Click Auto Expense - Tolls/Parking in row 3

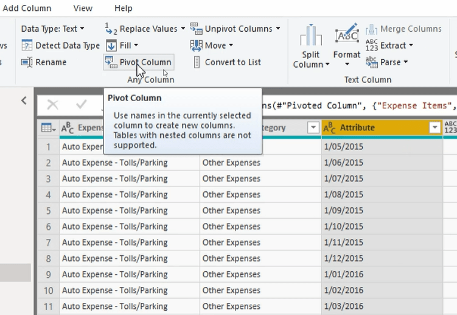click(x=130, y=179)
